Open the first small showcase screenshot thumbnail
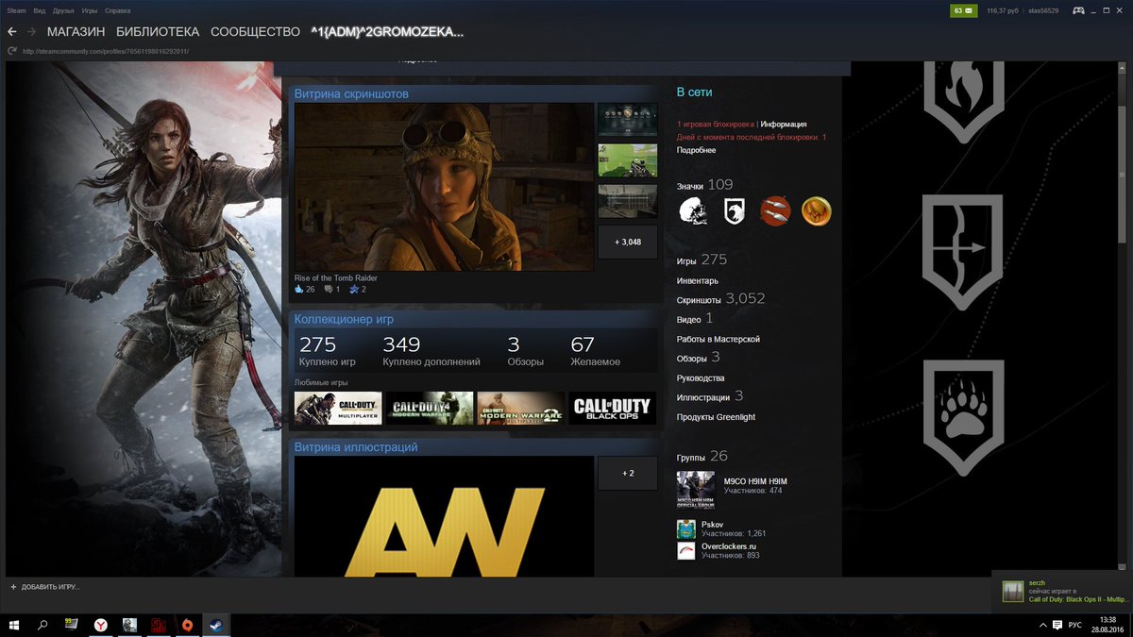This screenshot has height=637, width=1133. [628, 120]
